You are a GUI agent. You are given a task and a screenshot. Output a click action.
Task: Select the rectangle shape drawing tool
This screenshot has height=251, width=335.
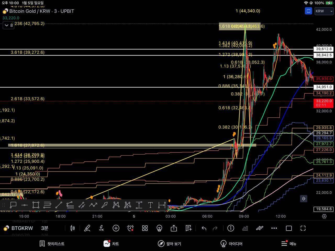(x=36, y=205)
